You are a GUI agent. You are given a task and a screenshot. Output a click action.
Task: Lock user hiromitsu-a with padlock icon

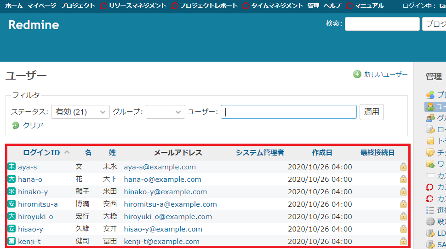403,204
